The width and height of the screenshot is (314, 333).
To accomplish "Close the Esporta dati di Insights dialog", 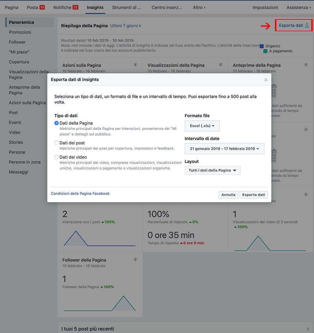I will click(x=265, y=80).
